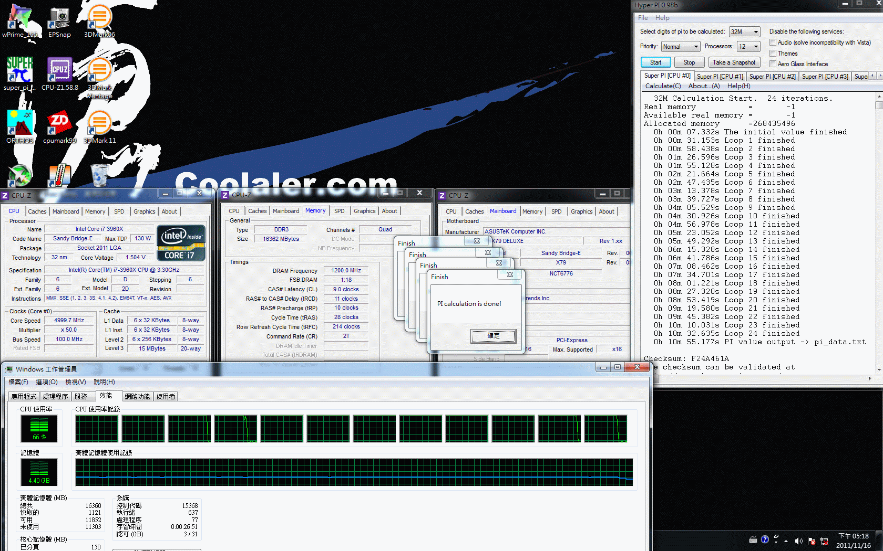The width and height of the screenshot is (883, 551).
Task: Show hidden tray icons with the up arrow
Action: click(x=786, y=541)
